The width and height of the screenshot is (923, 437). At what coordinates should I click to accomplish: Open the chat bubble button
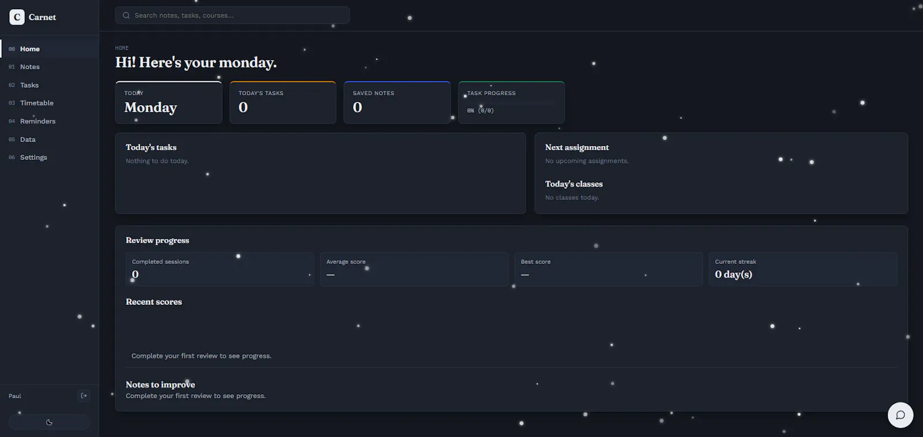coord(900,415)
